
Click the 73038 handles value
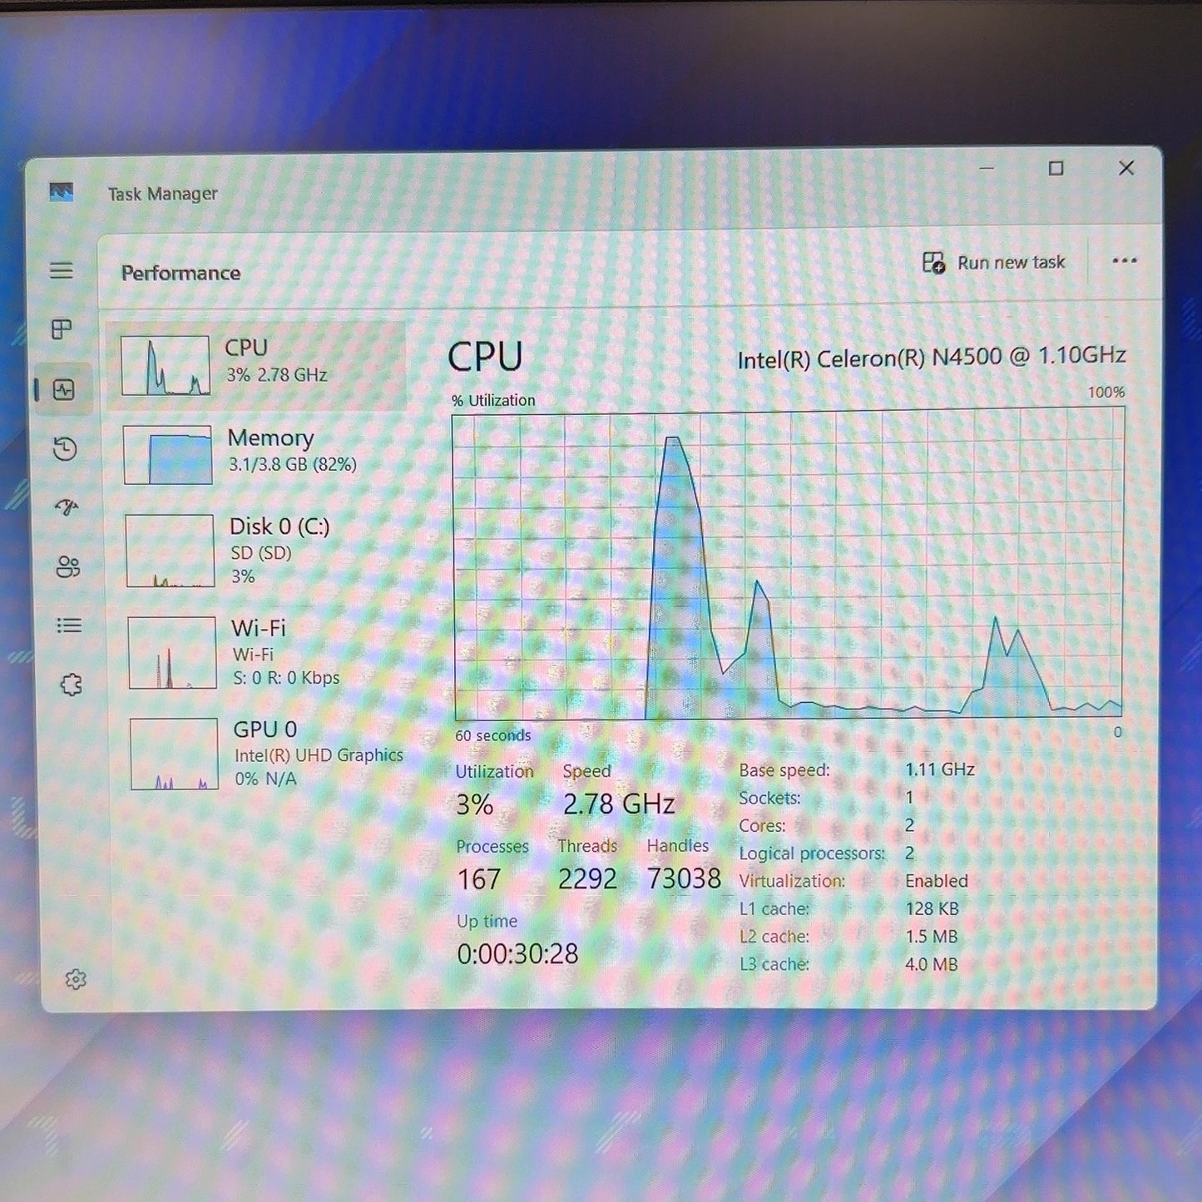click(x=684, y=878)
